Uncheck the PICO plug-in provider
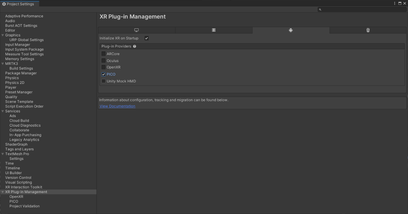Viewport: 408px width, 214px height. [103, 74]
